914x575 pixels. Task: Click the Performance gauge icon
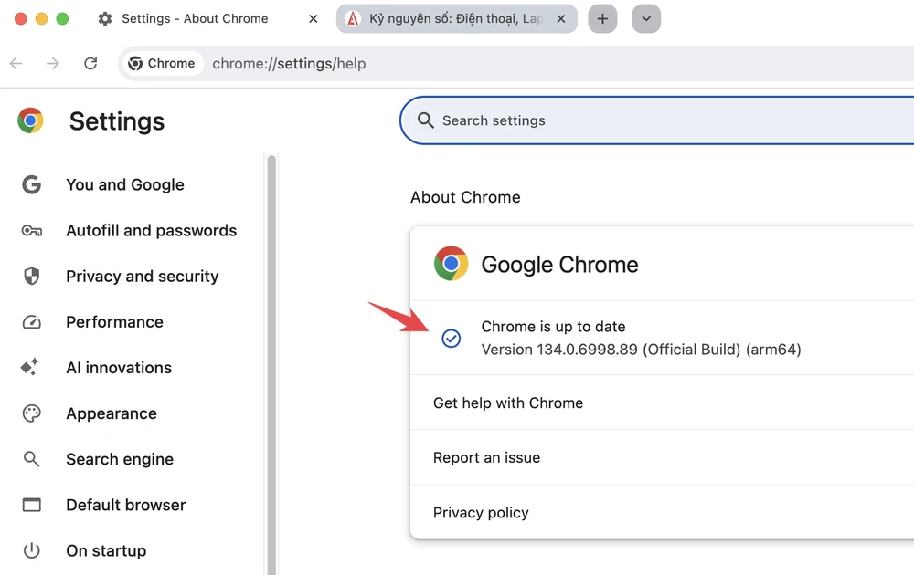(32, 322)
